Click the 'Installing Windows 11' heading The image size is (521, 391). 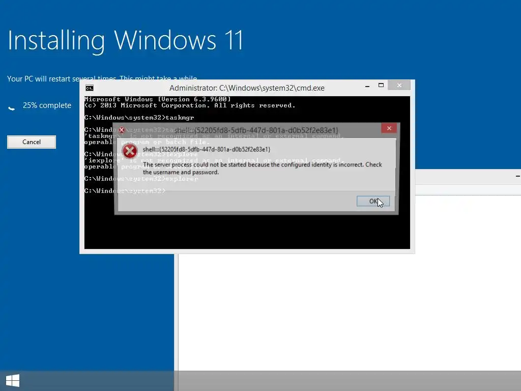point(125,41)
